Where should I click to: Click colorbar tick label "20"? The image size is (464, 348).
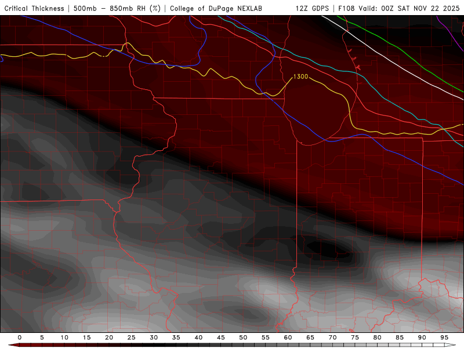tap(109, 338)
